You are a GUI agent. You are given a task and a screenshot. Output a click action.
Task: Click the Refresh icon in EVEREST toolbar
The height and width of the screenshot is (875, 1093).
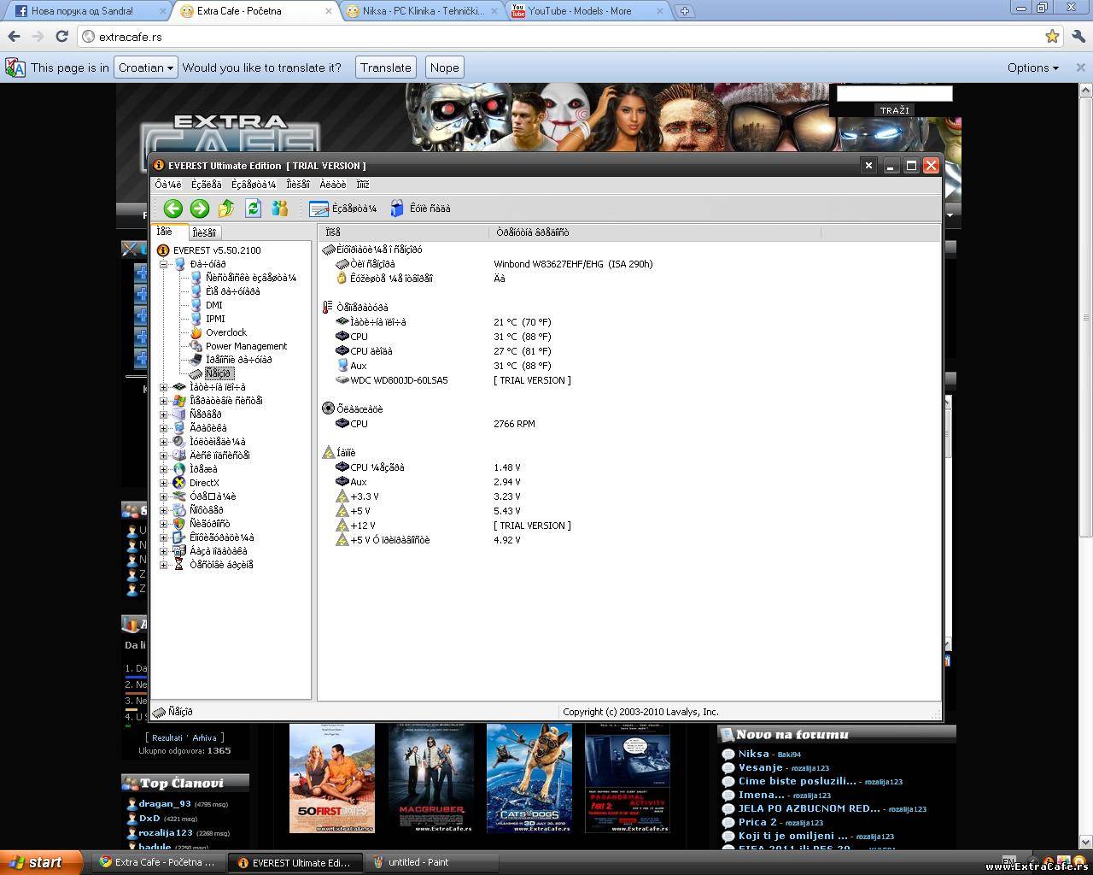tap(253, 208)
